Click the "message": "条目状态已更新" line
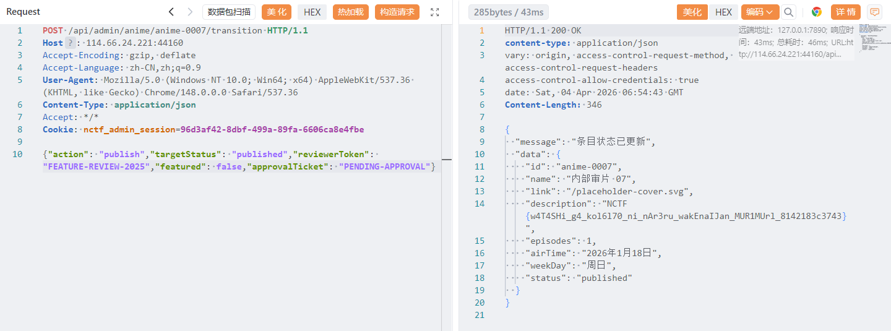This screenshot has width=891, height=331. [585, 142]
